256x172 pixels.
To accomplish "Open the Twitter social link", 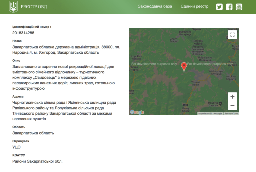I will (219, 7).
